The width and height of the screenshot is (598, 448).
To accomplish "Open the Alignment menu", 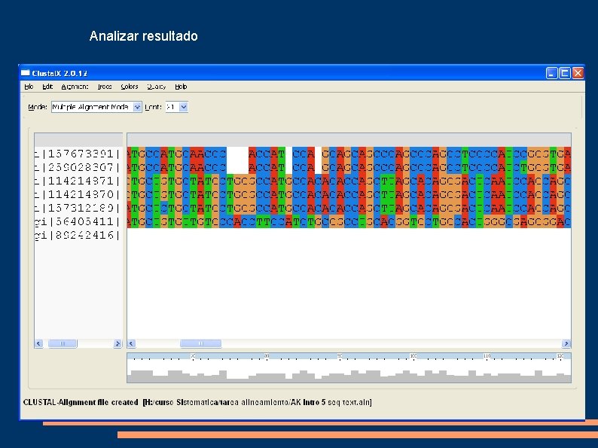I will pyautogui.click(x=75, y=87).
